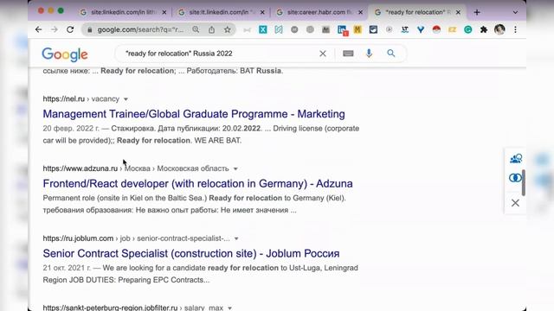Open the on-screen keyboard input tool
This screenshot has width=554, height=311.
pyautogui.click(x=348, y=54)
